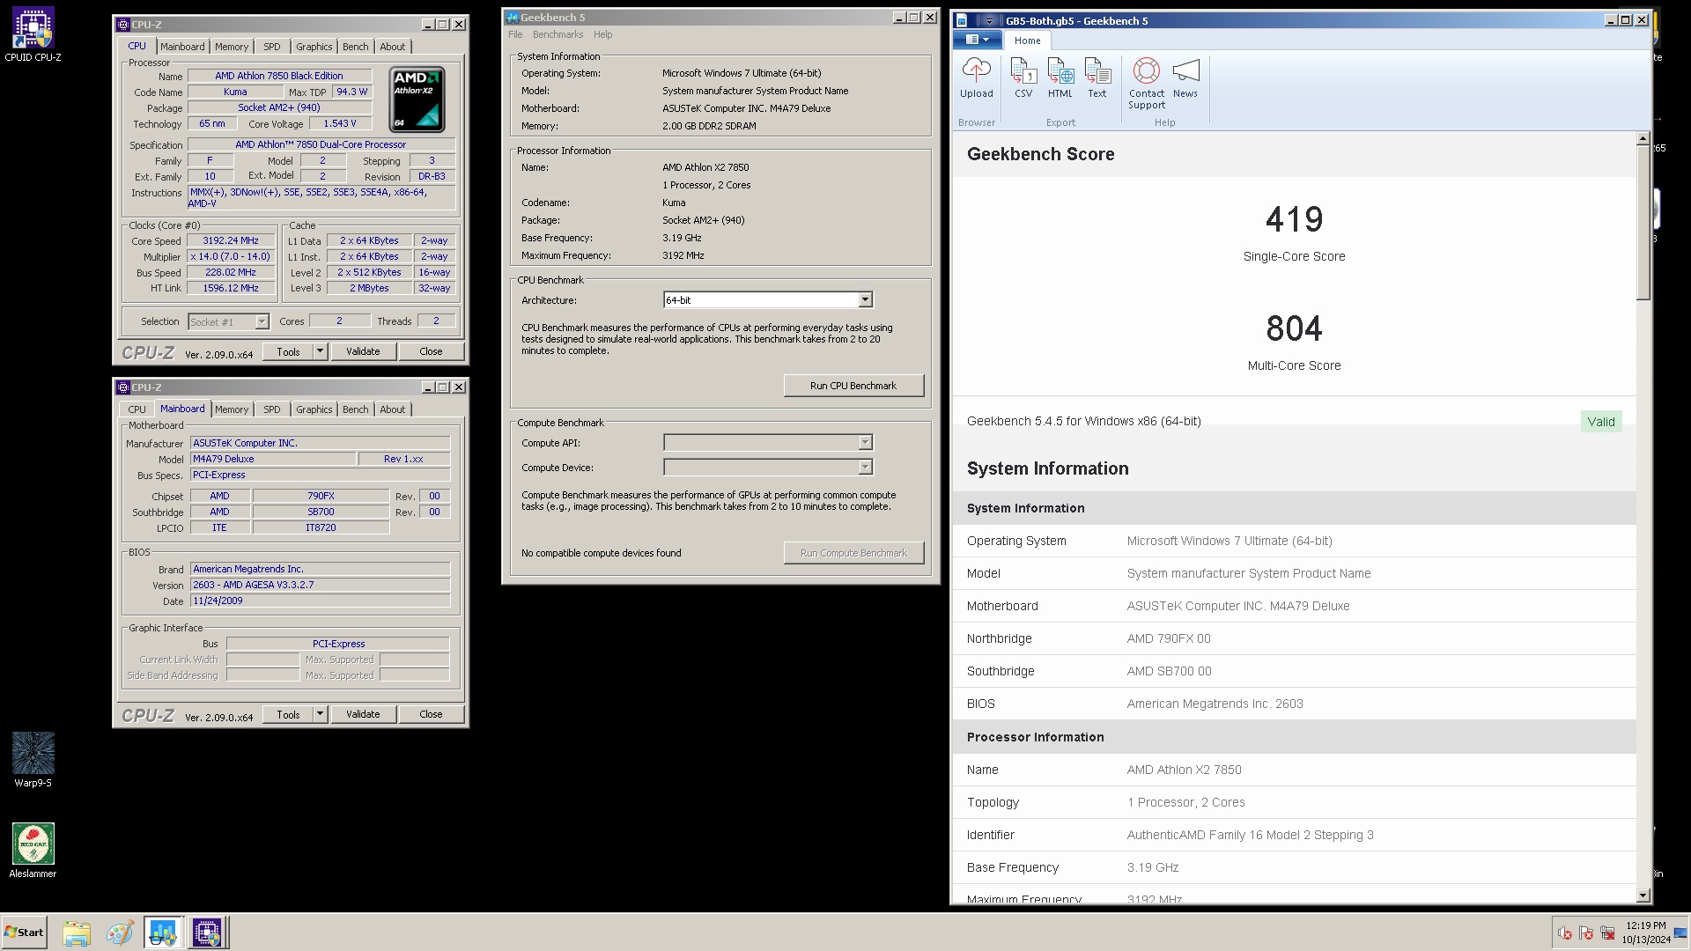This screenshot has width=1691, height=951.
Task: Switch to CPU tab in bottom CPU-Z window
Action: point(137,409)
